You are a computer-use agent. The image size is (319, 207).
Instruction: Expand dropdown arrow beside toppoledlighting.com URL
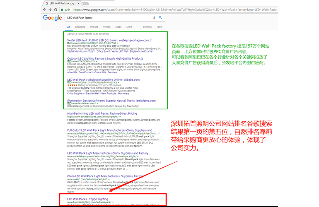coord(113,202)
